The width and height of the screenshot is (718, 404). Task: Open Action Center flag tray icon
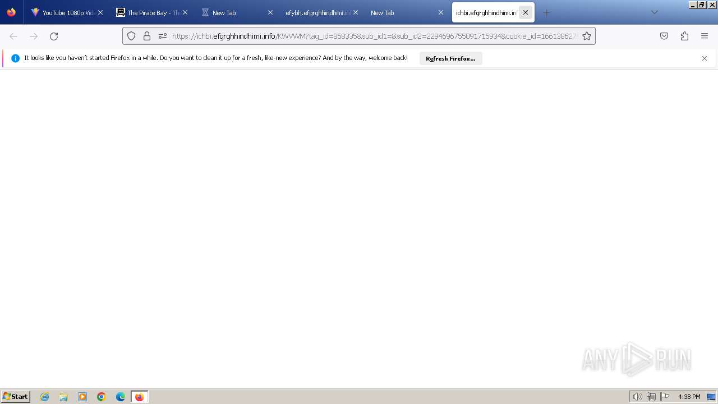coord(665,397)
